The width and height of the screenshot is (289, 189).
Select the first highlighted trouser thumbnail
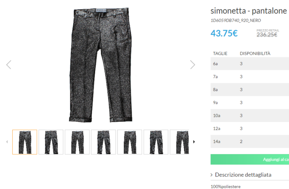coord(25,142)
